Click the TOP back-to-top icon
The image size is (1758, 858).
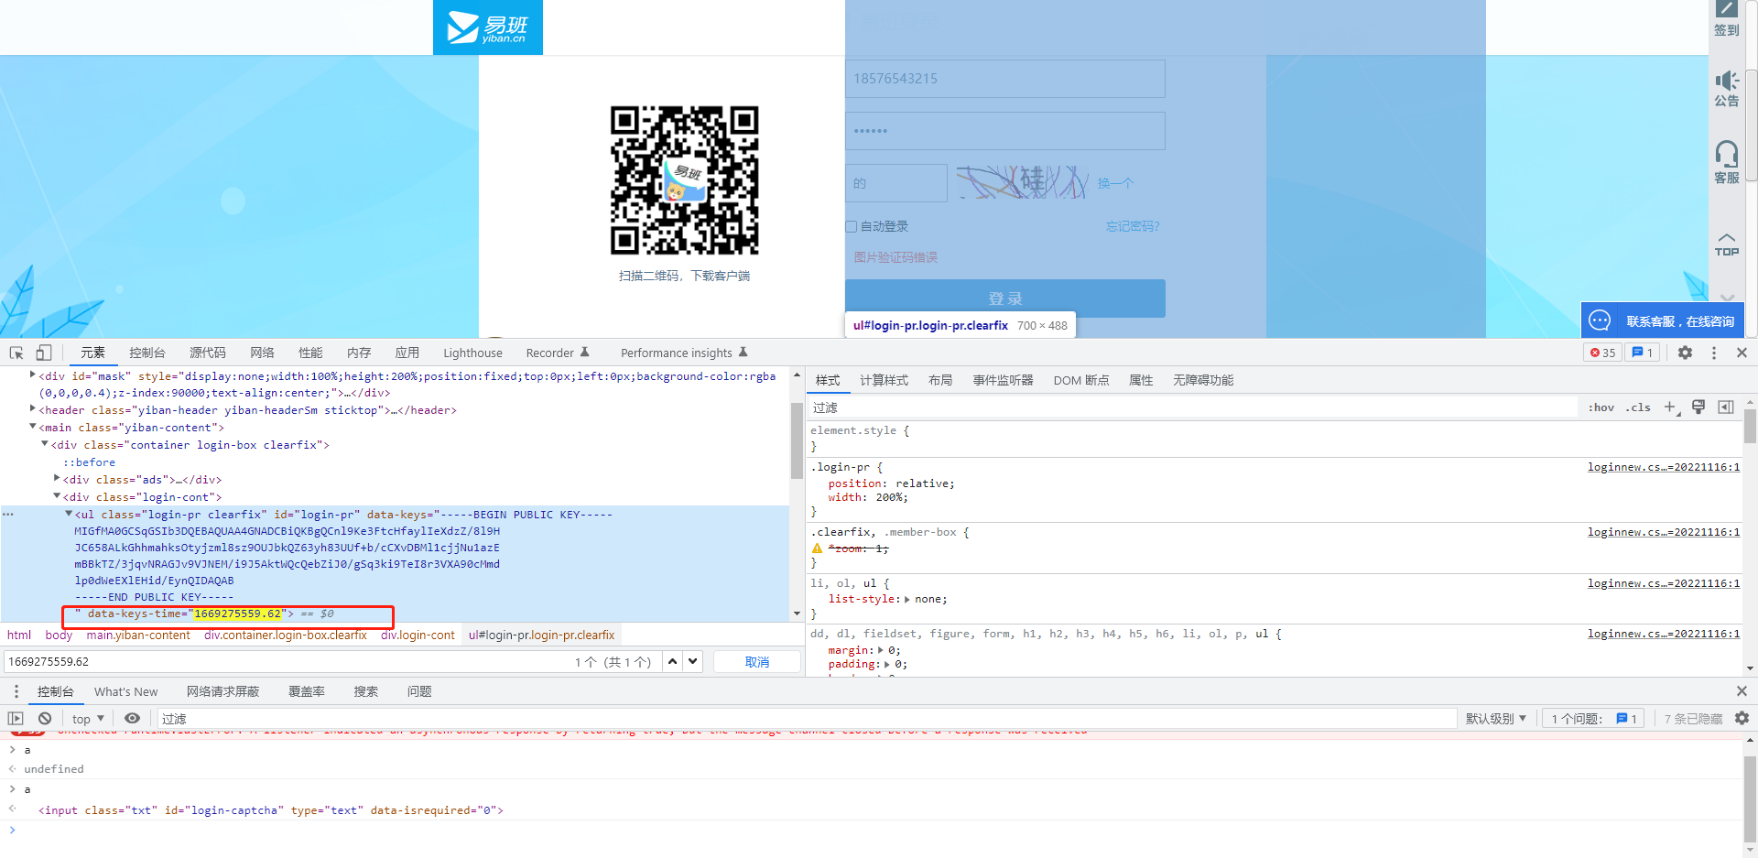(1726, 244)
